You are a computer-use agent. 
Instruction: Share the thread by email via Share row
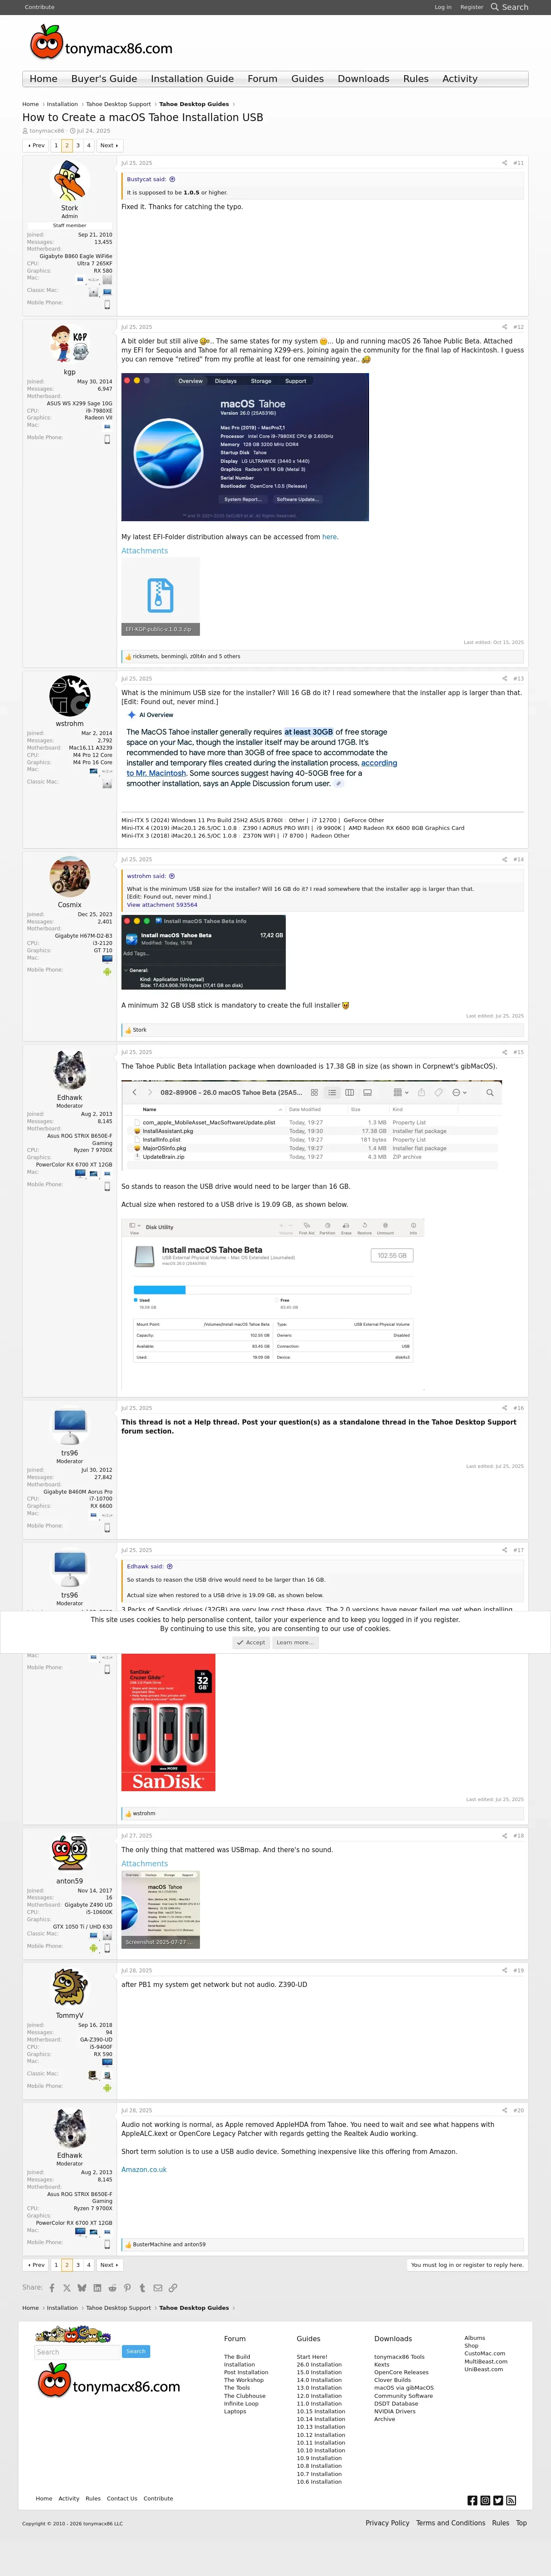tap(157, 2288)
